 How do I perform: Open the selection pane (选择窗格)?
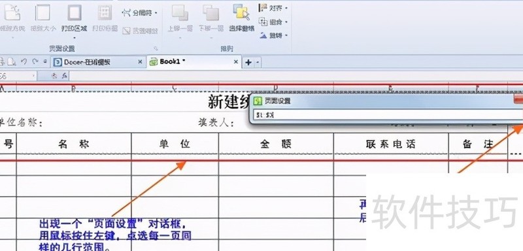241,18
